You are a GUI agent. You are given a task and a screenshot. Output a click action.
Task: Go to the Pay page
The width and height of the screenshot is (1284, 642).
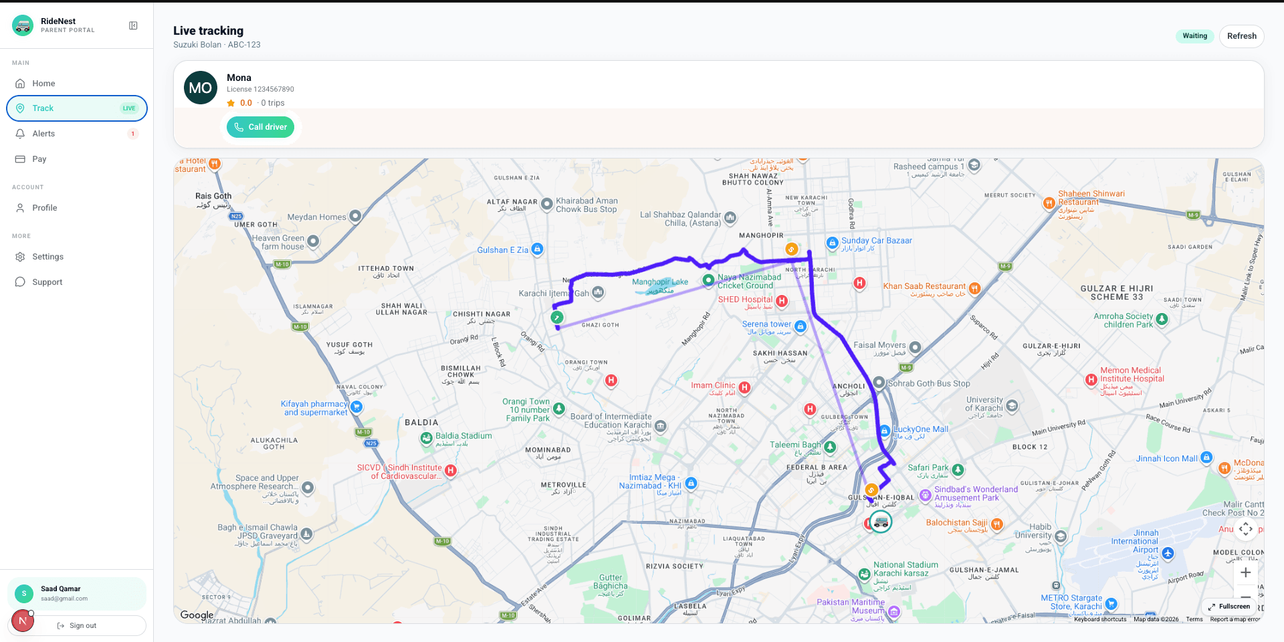pyautogui.click(x=77, y=159)
